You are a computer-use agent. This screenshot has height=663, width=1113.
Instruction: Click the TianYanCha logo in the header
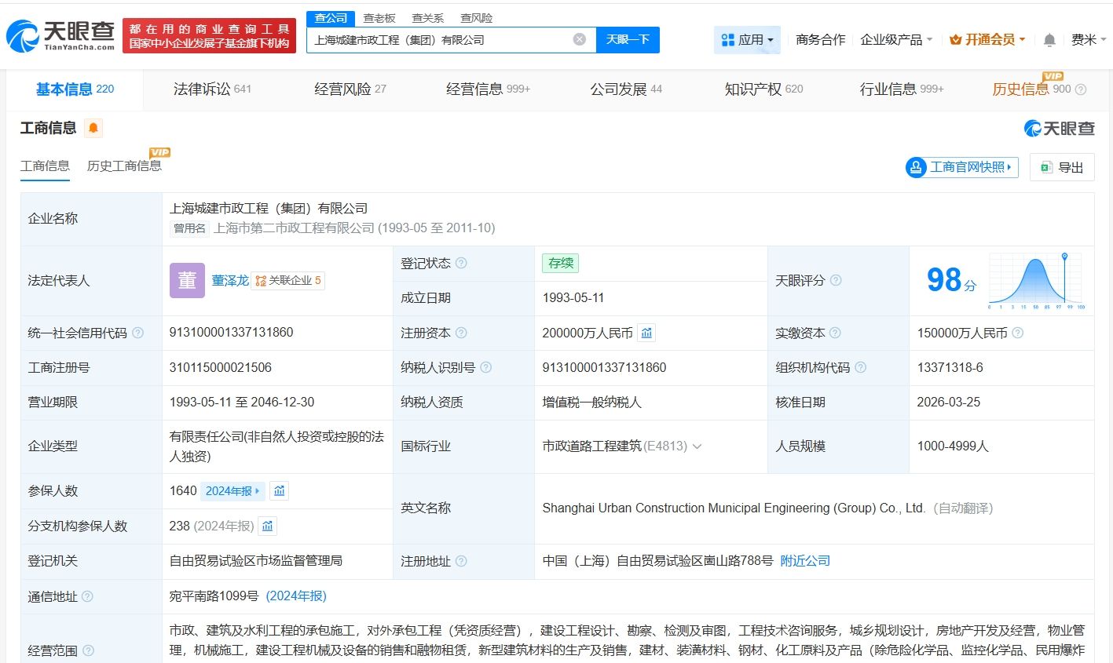tap(60, 35)
